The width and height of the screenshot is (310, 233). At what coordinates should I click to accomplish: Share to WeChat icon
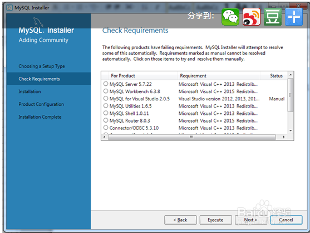coord(230,17)
